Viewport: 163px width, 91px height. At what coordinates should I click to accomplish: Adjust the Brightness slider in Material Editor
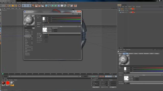(64, 23)
